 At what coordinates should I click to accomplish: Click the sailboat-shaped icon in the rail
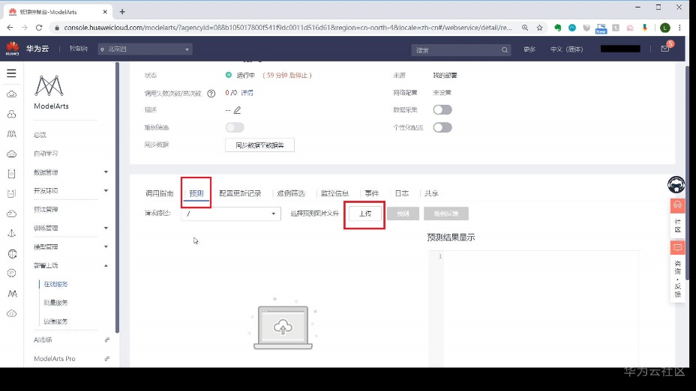point(12,234)
